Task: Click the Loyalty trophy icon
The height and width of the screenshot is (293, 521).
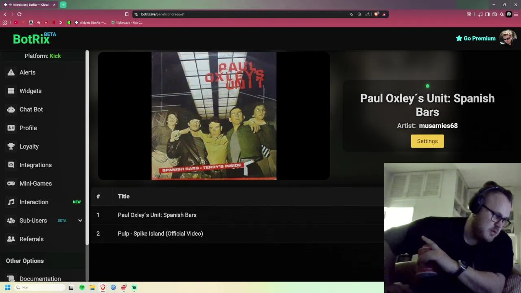Action: [x=11, y=146]
